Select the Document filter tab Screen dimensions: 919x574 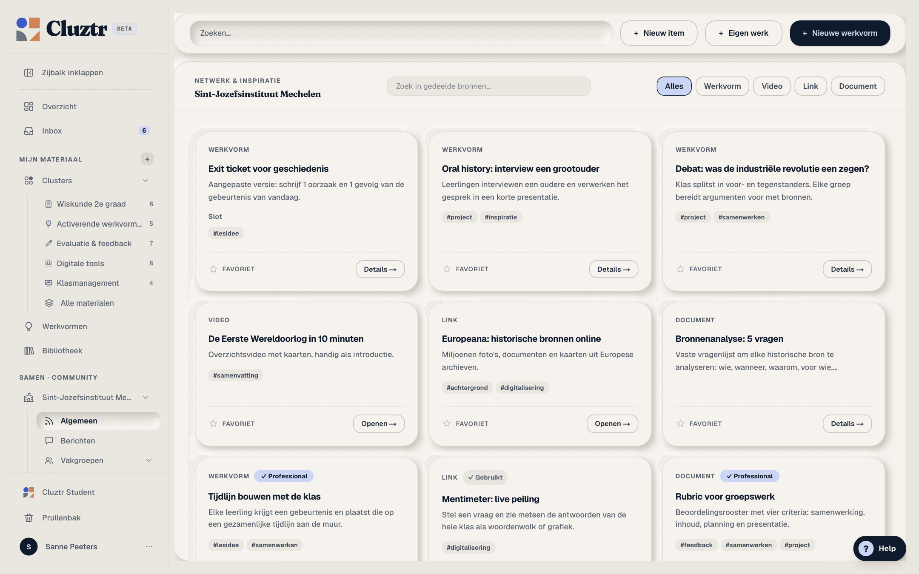tap(858, 86)
